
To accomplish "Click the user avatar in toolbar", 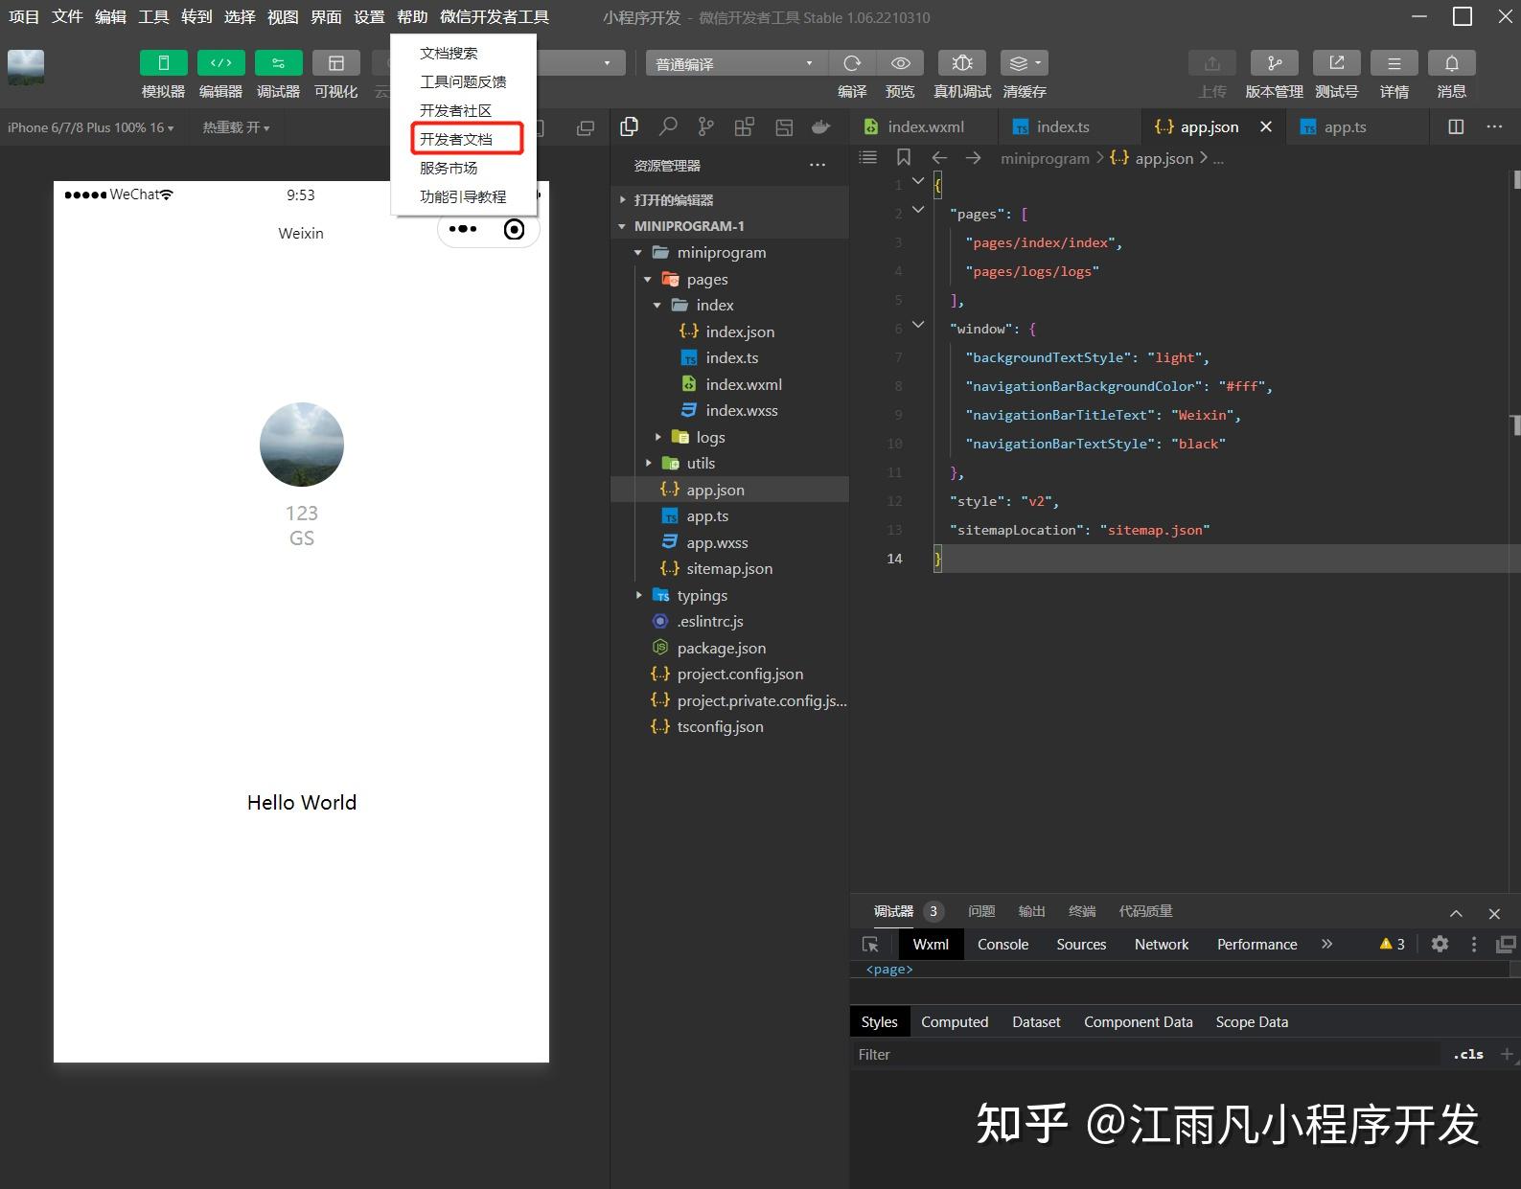I will point(26,67).
